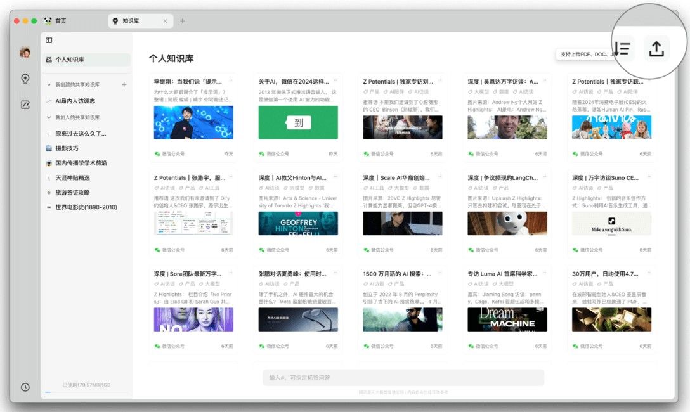Viewport: 690px width, 412px height.
Task: Open the upload icon at the top right
Action: [656, 48]
